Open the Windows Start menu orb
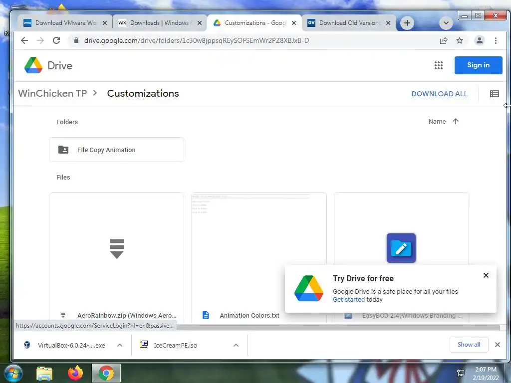The image size is (511, 383). coord(12,373)
